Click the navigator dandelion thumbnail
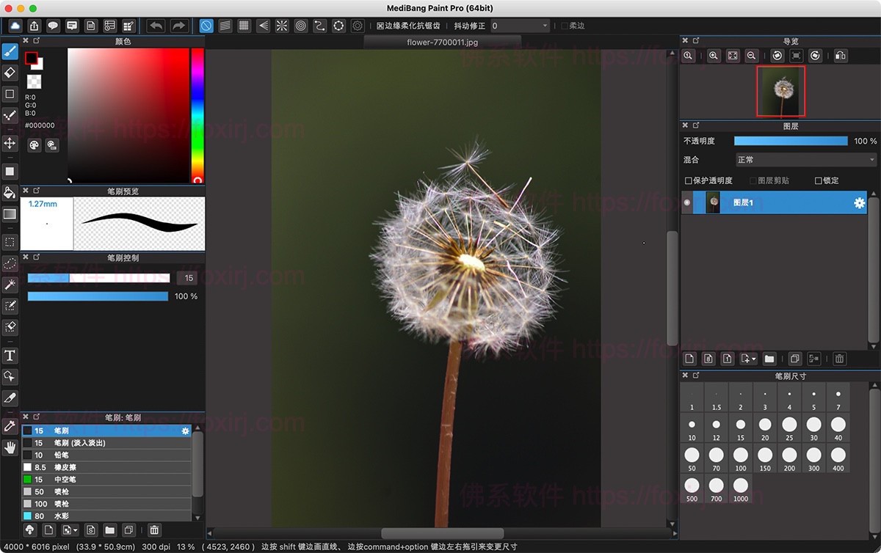Viewport: 881px width, 553px height. pyautogui.click(x=781, y=91)
